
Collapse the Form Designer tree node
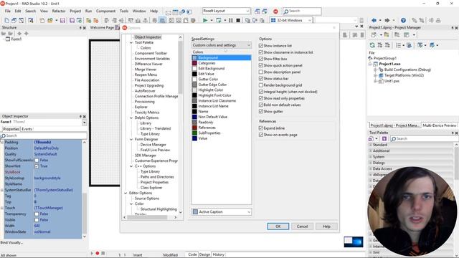(x=131, y=140)
